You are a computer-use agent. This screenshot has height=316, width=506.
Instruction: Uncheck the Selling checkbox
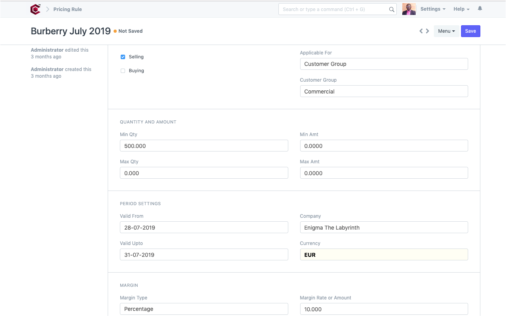(x=123, y=57)
